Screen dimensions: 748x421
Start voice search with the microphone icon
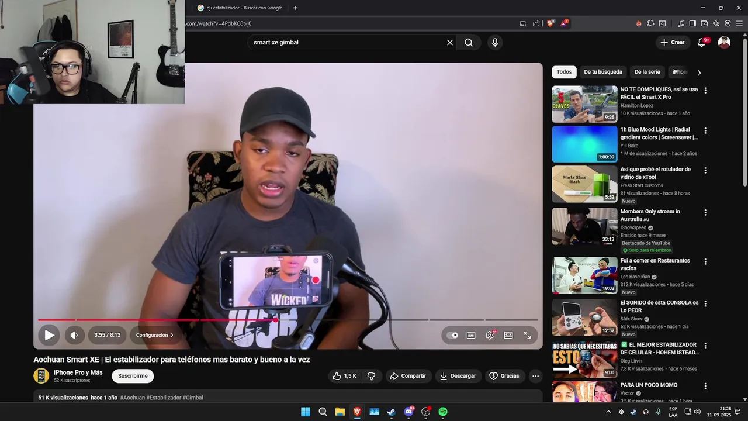point(495,42)
